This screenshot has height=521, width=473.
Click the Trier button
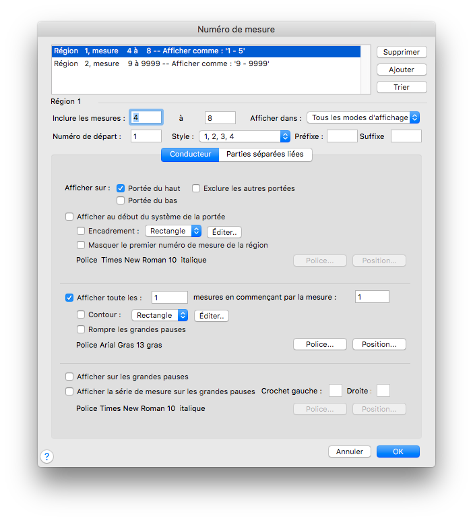coord(402,87)
